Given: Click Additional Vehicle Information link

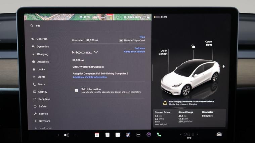Looking at the screenshot, I should 90,77.
